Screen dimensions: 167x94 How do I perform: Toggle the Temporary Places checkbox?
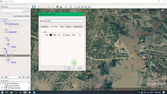[3, 49]
